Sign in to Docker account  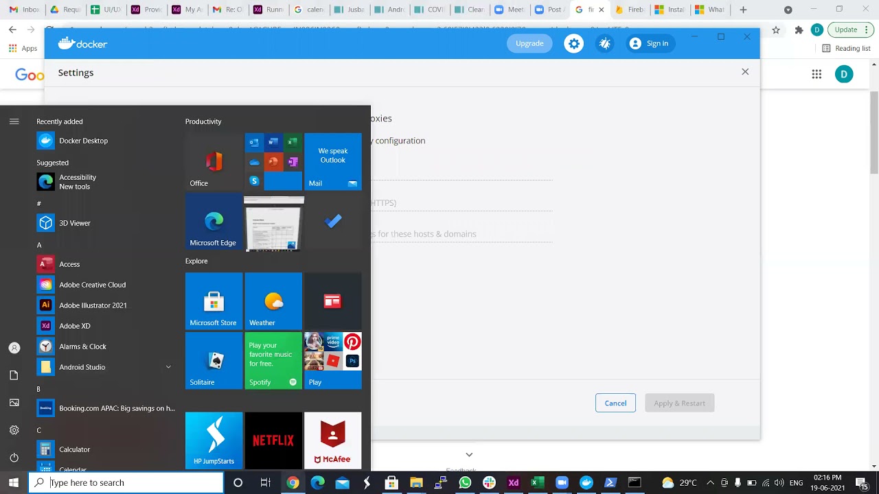(649, 43)
